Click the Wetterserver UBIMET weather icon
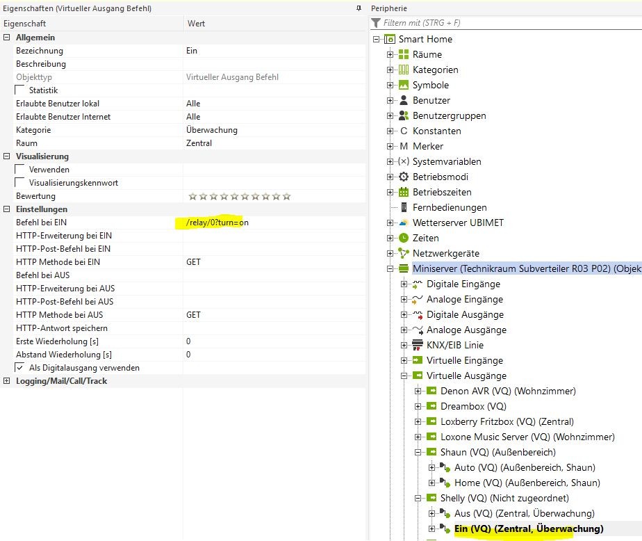 coord(404,223)
